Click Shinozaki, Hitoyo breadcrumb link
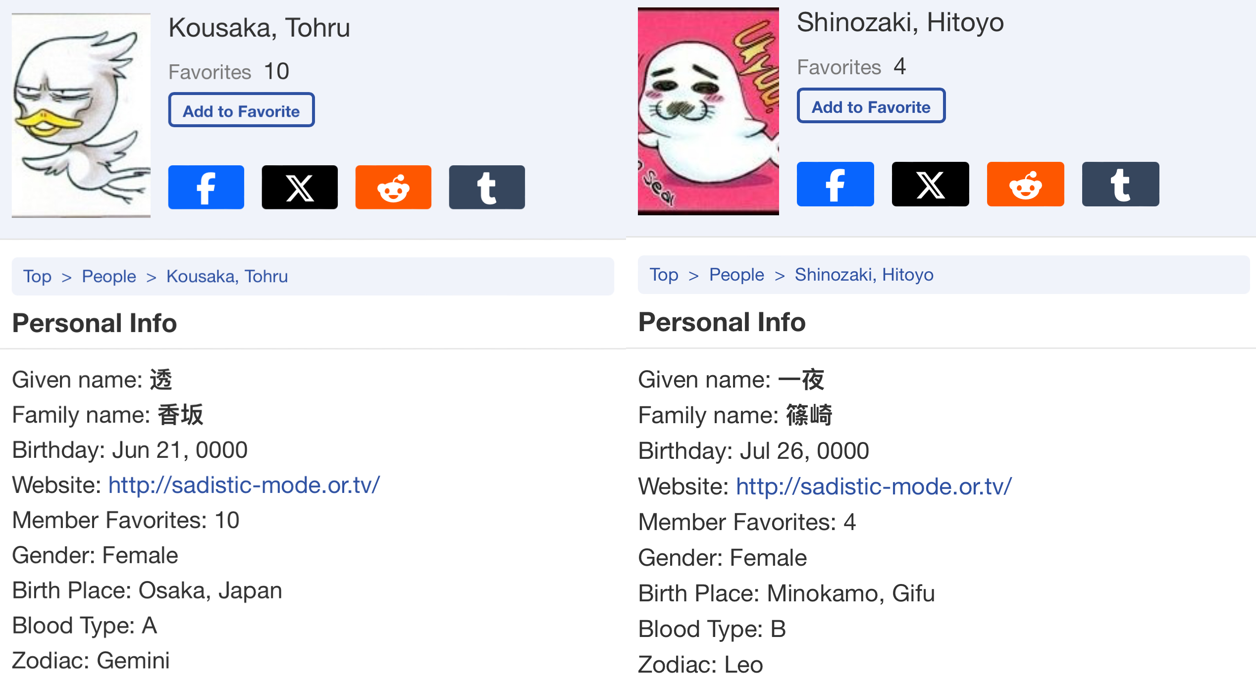This screenshot has height=683, width=1256. [x=864, y=275]
